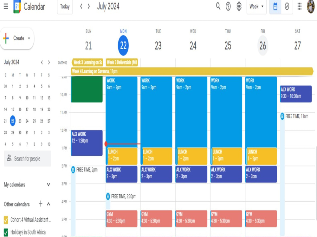Open the green Sunday morning event

(x=87, y=89)
